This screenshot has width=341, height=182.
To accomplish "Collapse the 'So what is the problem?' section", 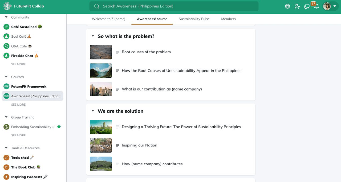I will point(93,36).
